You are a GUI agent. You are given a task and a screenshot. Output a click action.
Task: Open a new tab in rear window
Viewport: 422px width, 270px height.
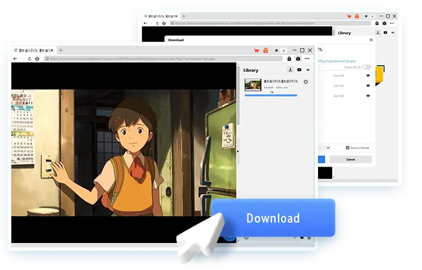coord(184,16)
